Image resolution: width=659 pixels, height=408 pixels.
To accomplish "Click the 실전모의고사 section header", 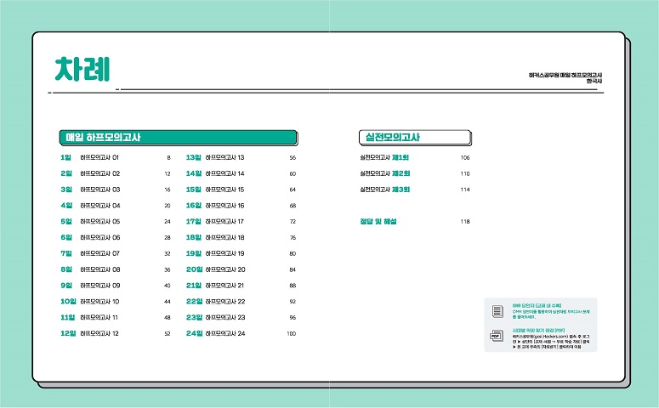I will coord(414,137).
